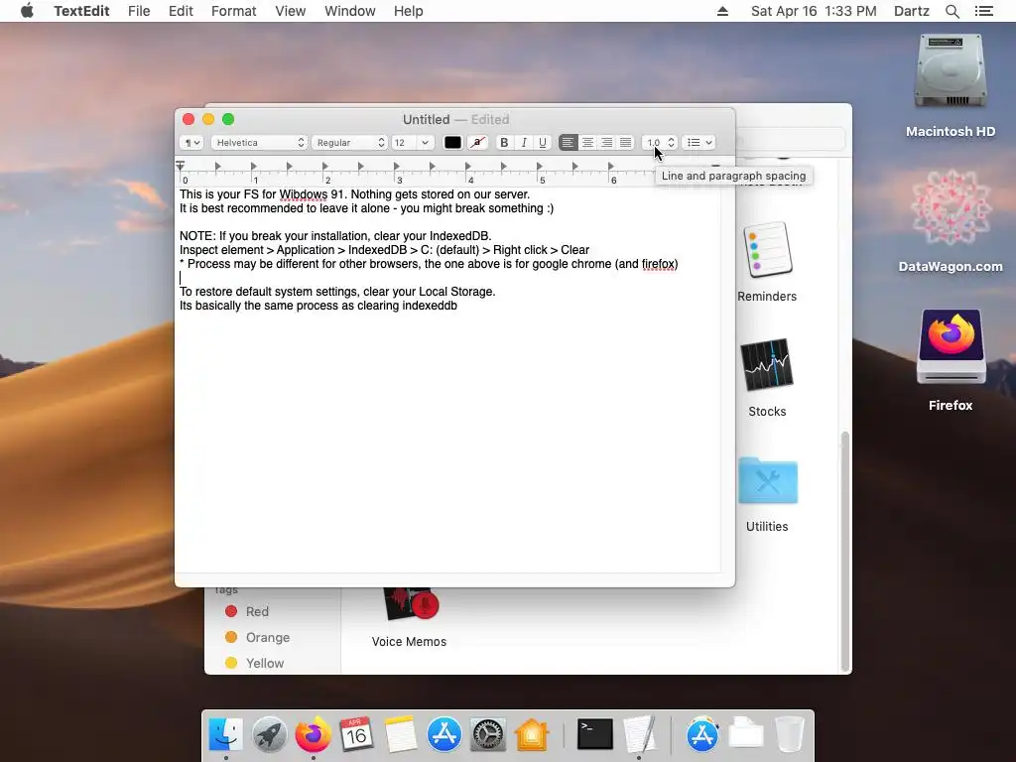Open the Apple menu
Screen dimensions: 1016x762
tap(27, 11)
